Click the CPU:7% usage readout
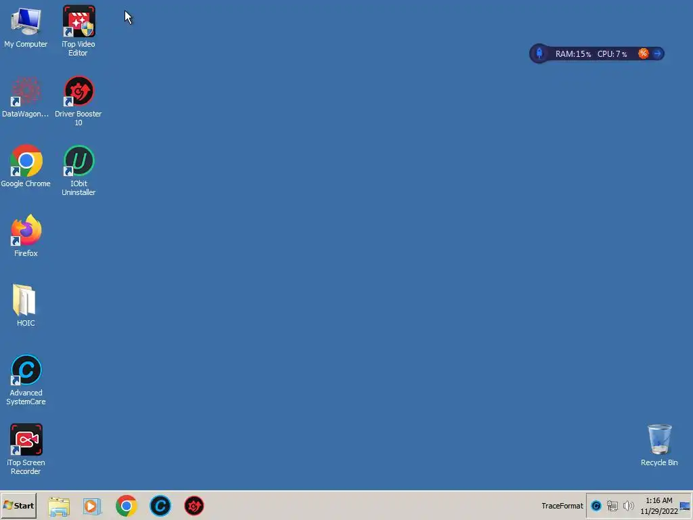The height and width of the screenshot is (520, 693). (x=612, y=54)
